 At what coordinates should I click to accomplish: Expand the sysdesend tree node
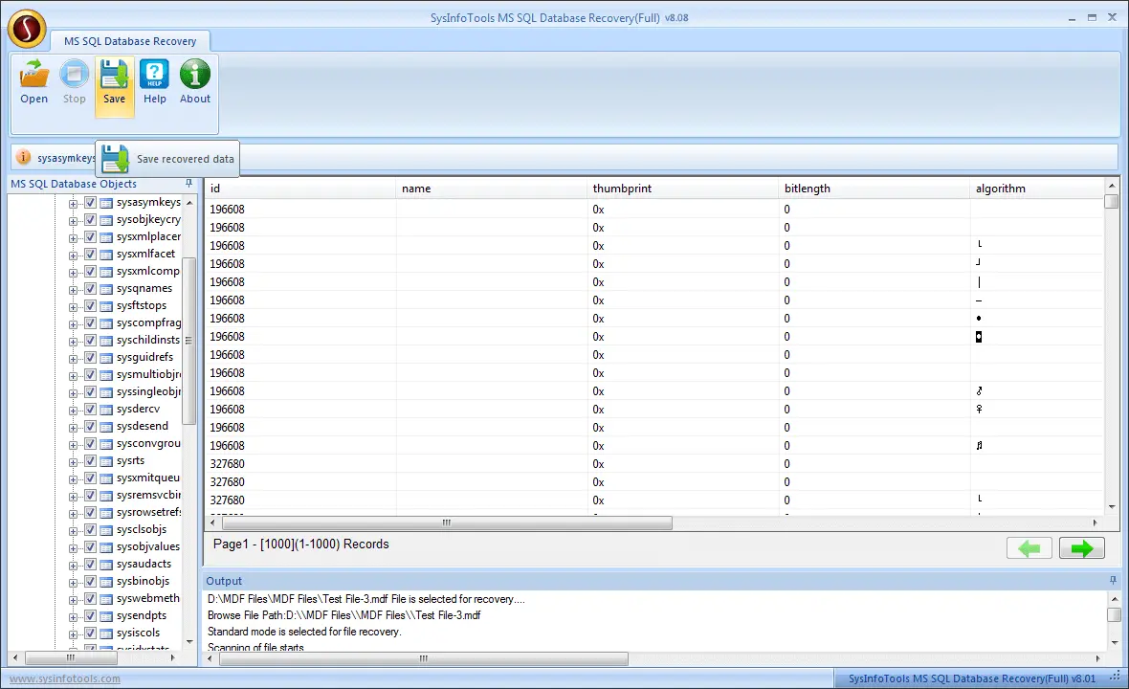73,428
